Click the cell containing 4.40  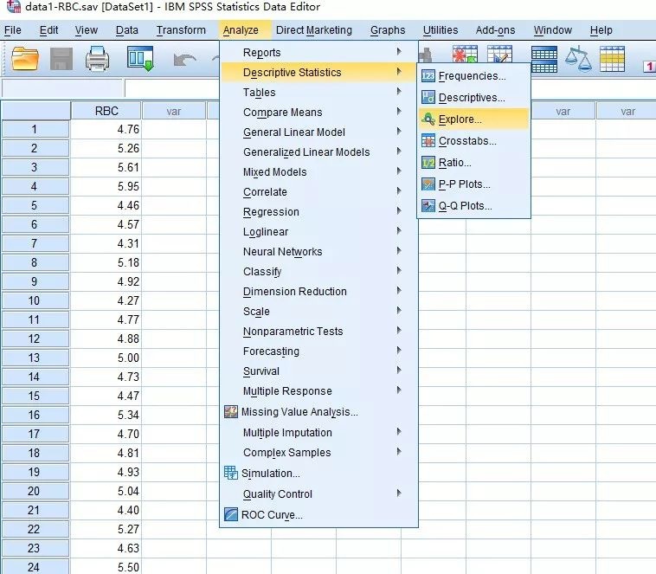(106, 510)
